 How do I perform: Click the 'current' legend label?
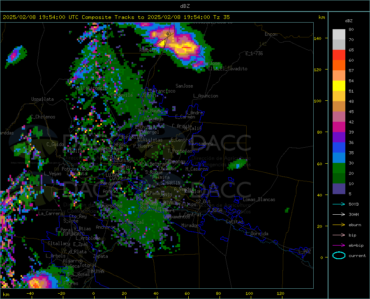357,255
